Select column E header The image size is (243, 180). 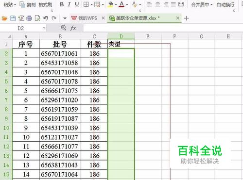pos(148,36)
